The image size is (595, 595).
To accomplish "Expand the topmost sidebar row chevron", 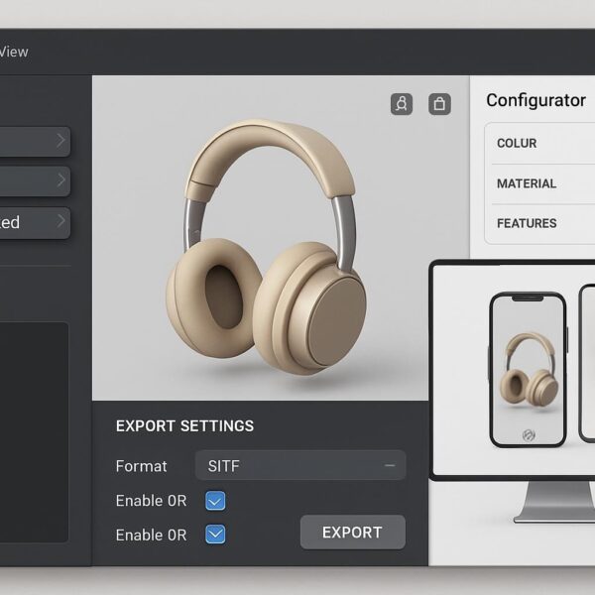I will pos(60,141).
